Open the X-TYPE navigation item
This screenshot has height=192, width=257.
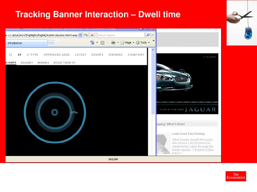[x=33, y=55]
